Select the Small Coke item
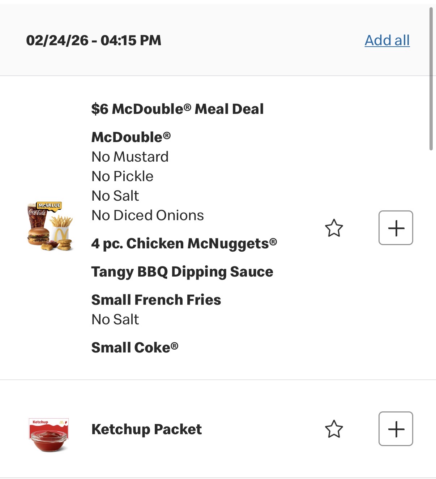Screen dimensions: 436x479 click(x=135, y=348)
